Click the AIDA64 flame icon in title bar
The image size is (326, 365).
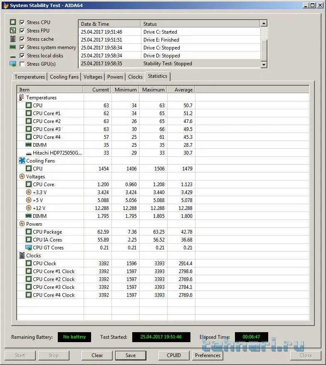click(5, 6)
